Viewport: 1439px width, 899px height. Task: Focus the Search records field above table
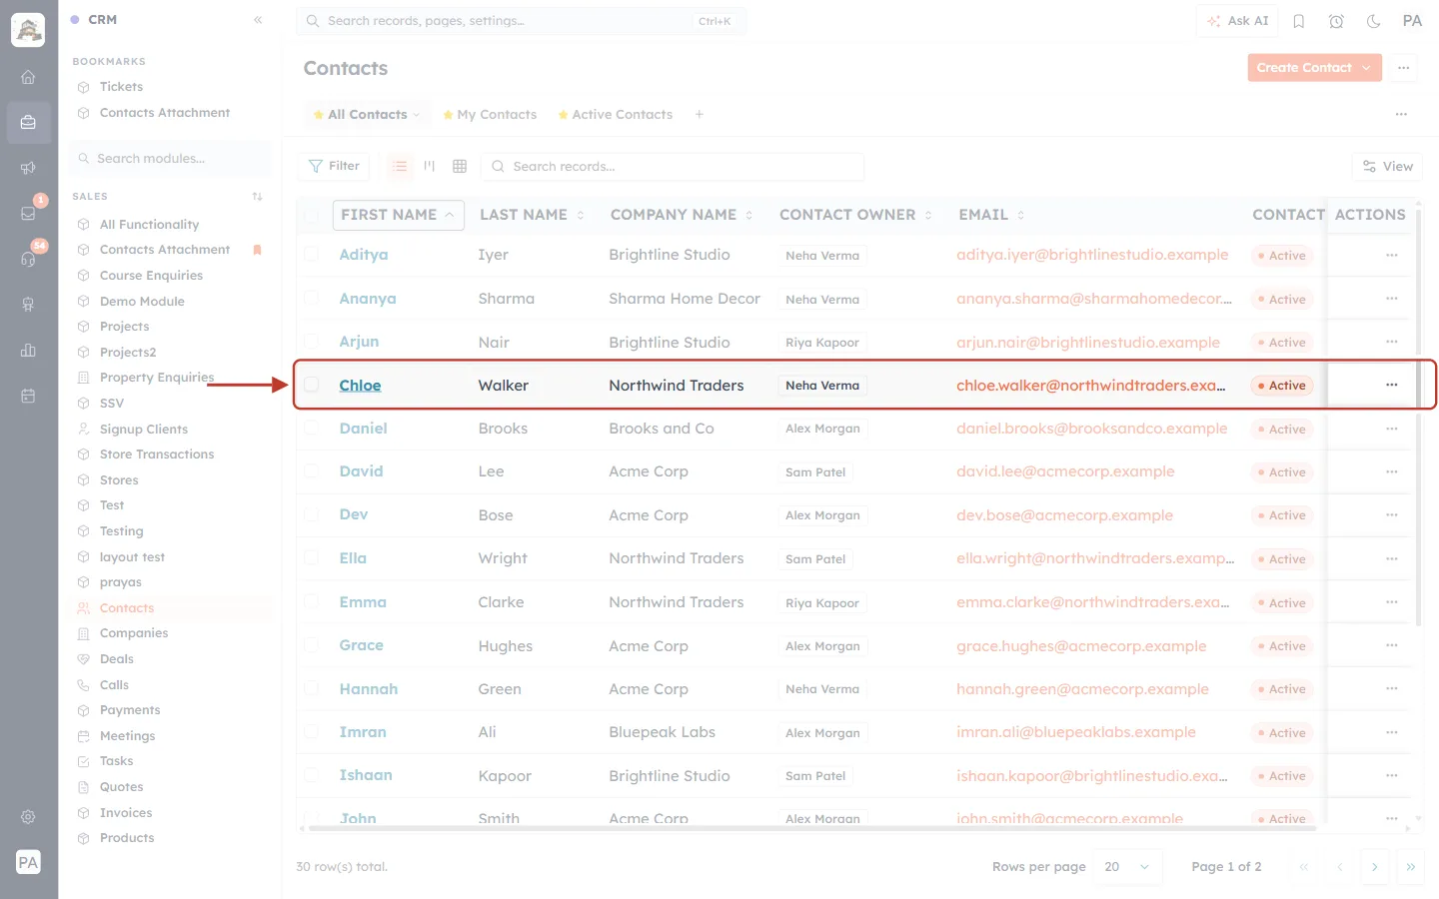(x=673, y=167)
